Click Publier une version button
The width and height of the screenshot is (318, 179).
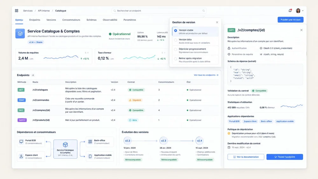point(290,20)
